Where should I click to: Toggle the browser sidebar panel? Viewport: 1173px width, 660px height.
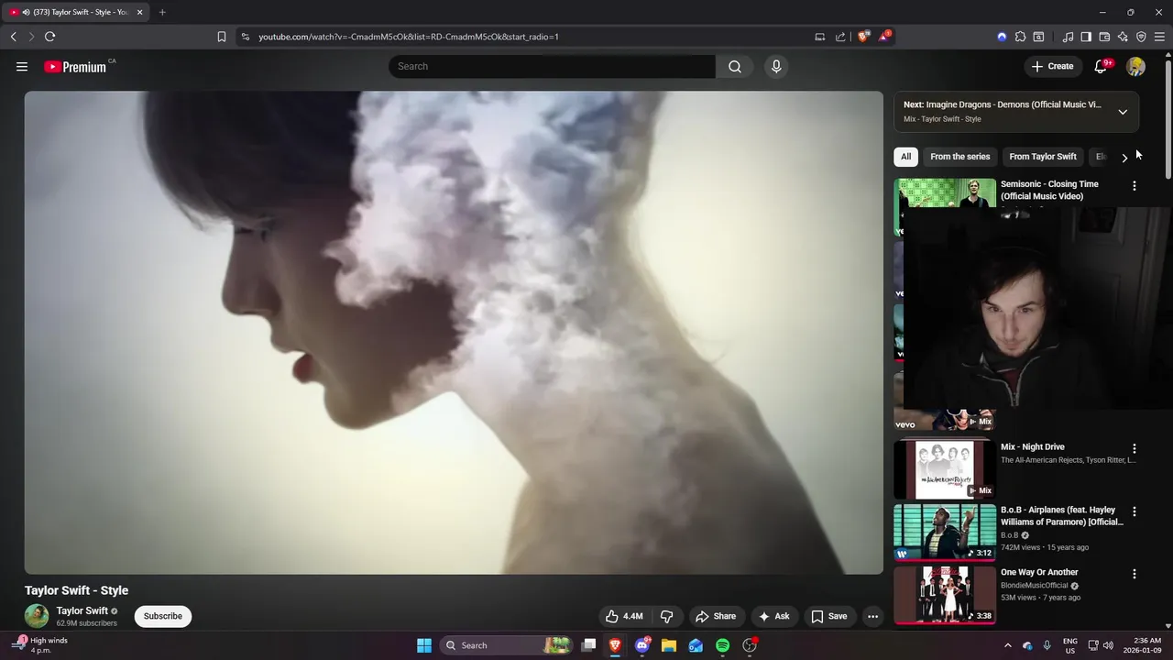point(1086,37)
